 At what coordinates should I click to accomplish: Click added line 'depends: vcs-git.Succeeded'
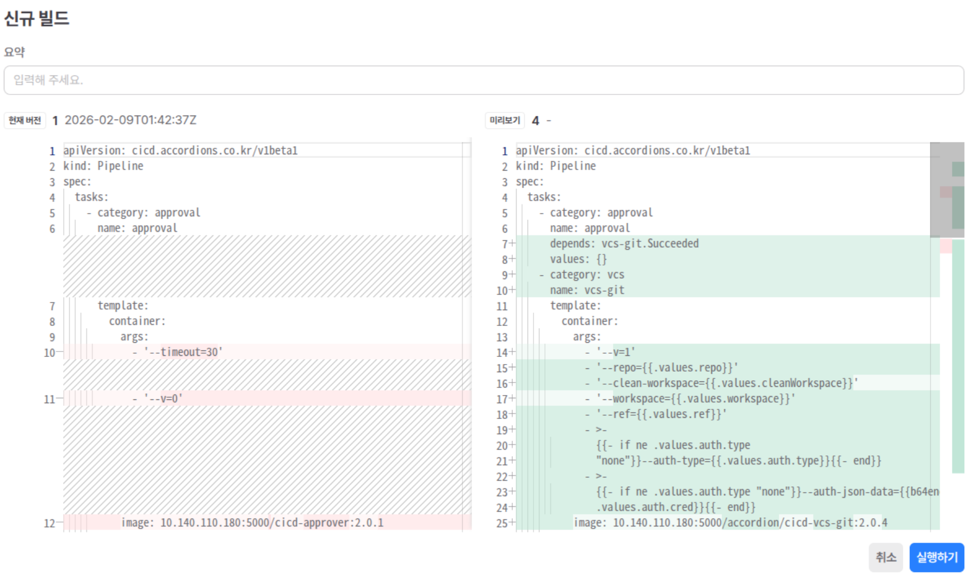(624, 243)
